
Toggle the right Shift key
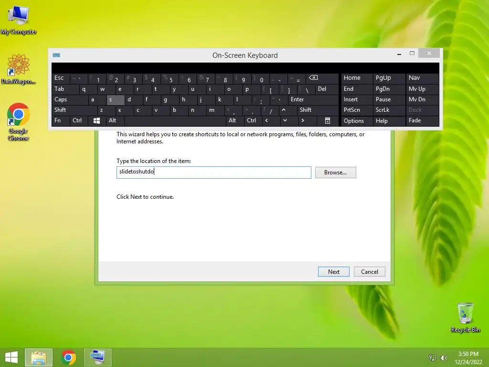click(x=318, y=110)
